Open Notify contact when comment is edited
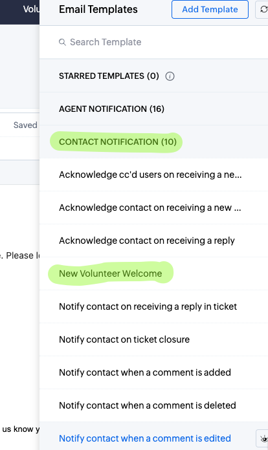268x450 pixels. coord(145,438)
